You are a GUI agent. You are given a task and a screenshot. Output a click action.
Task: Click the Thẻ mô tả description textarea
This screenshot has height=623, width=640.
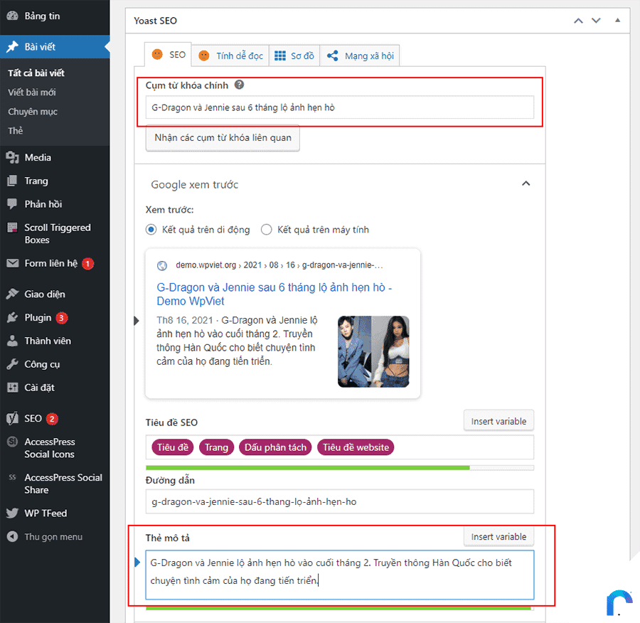pos(340,575)
